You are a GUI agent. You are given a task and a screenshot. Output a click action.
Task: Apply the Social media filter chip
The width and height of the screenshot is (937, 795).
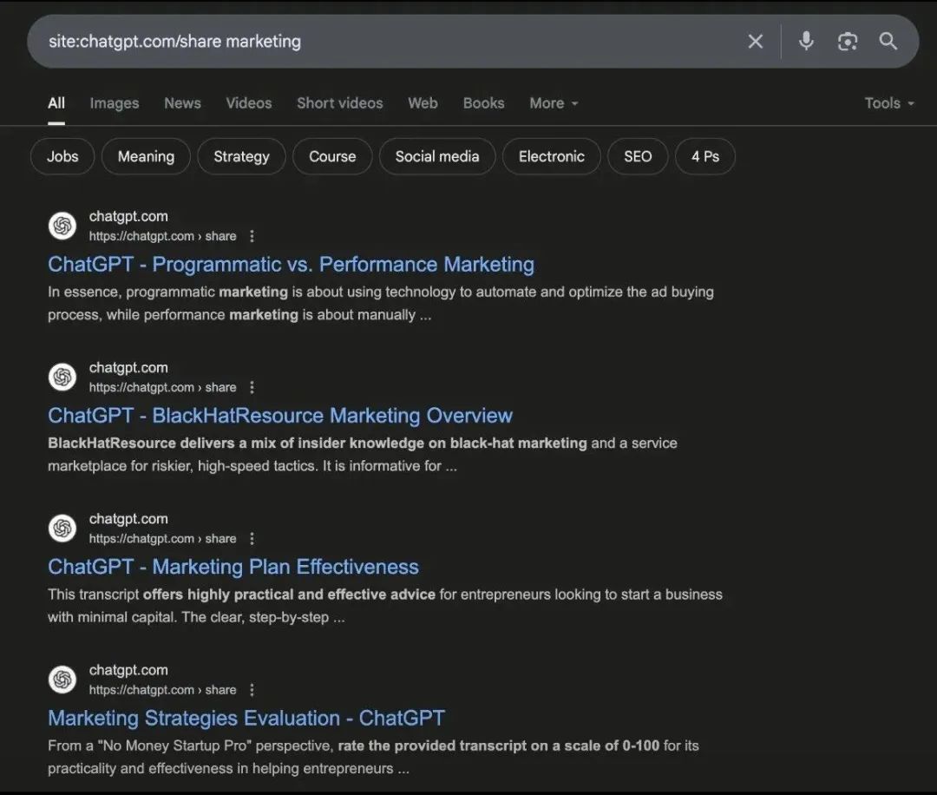(436, 157)
